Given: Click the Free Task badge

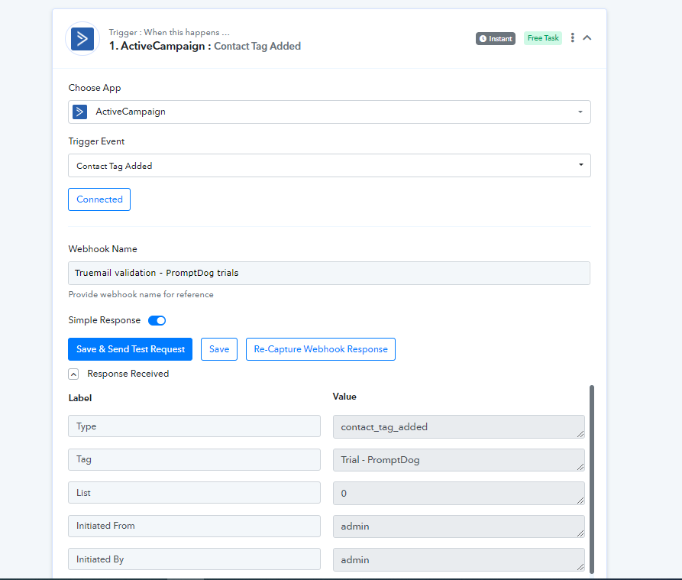Looking at the screenshot, I should point(543,38).
